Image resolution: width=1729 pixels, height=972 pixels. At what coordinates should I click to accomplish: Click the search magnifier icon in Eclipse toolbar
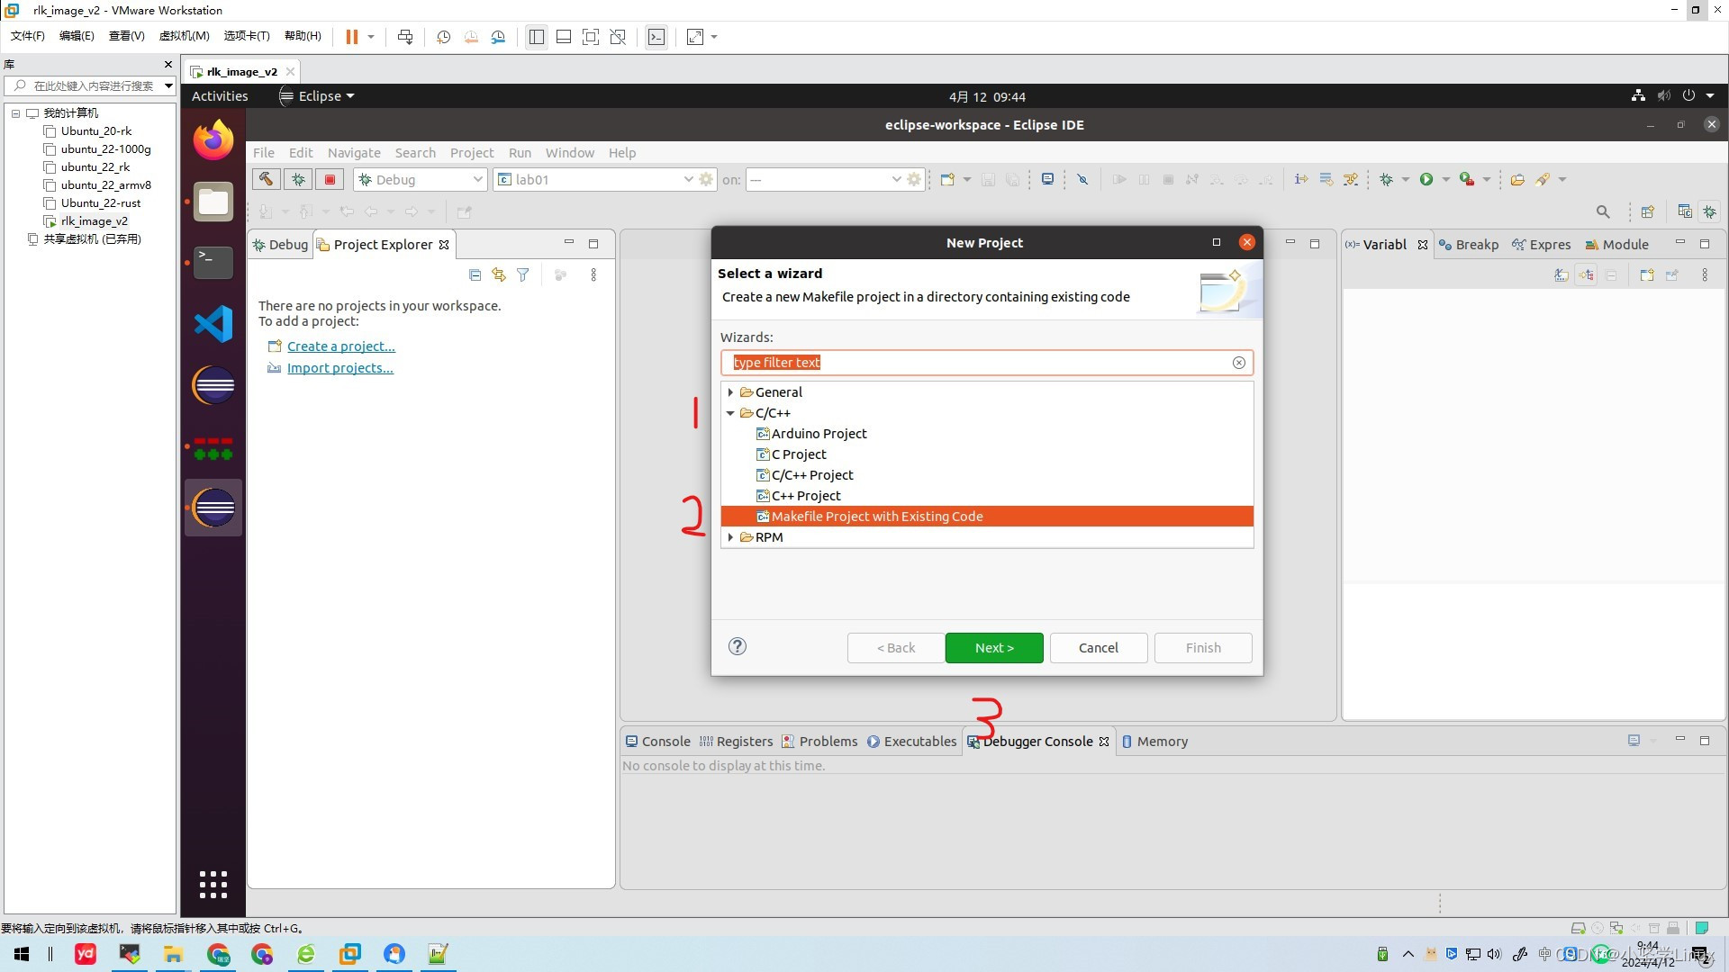[1603, 211]
